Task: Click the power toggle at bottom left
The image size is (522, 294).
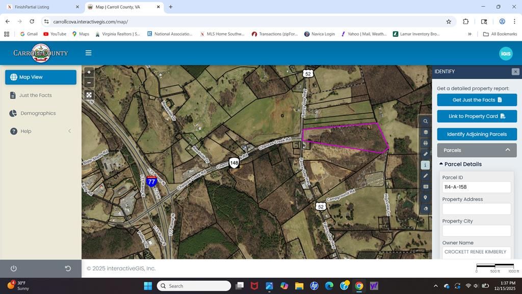Action: point(13,268)
